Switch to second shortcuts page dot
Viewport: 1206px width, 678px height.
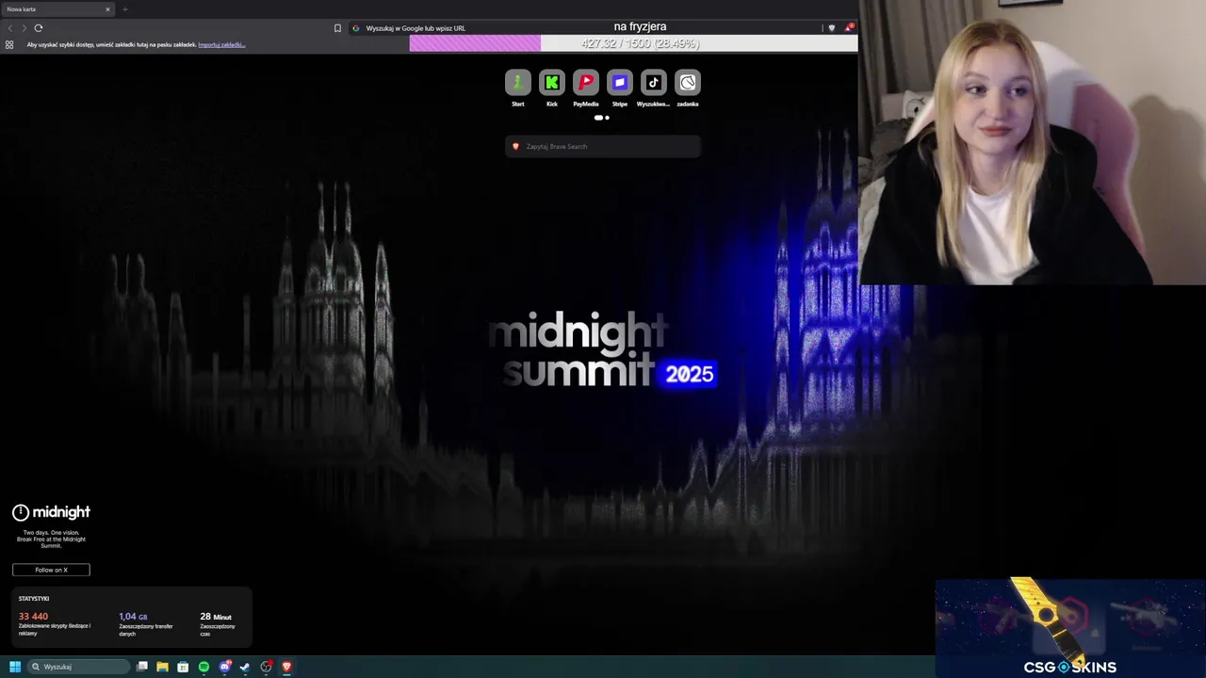[607, 118]
